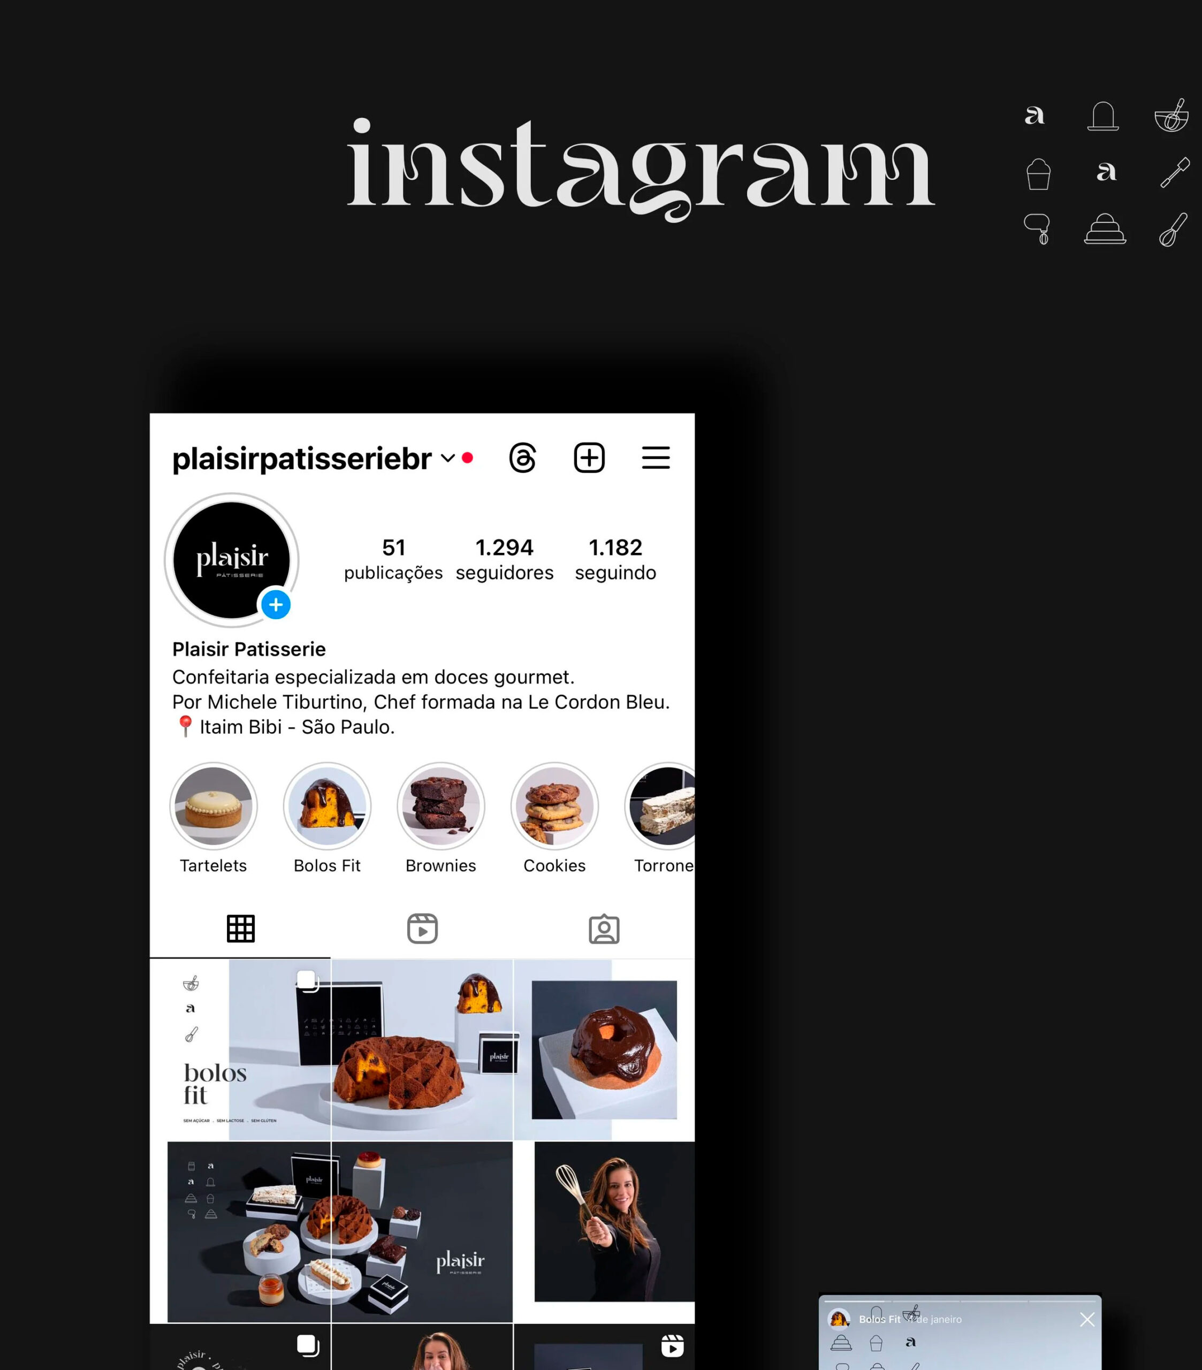Expand the plaisirpatisseriebr account switcher chevron

448,459
